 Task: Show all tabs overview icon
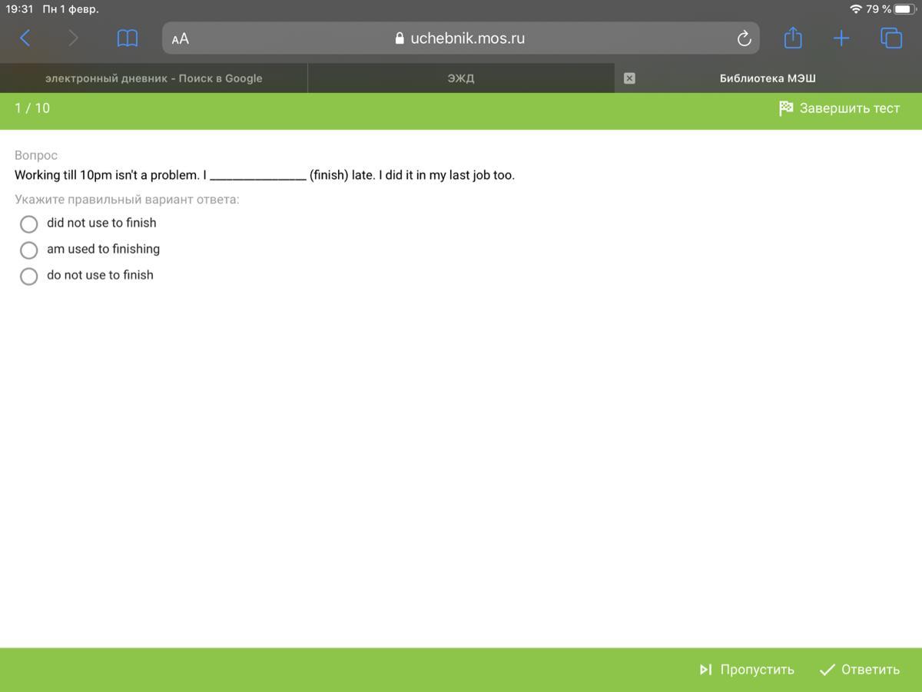[890, 38]
